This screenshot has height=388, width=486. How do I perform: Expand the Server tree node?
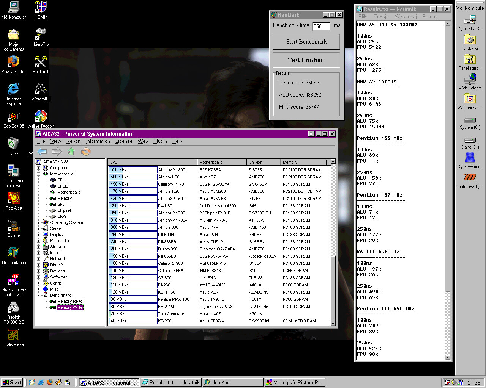38,228
